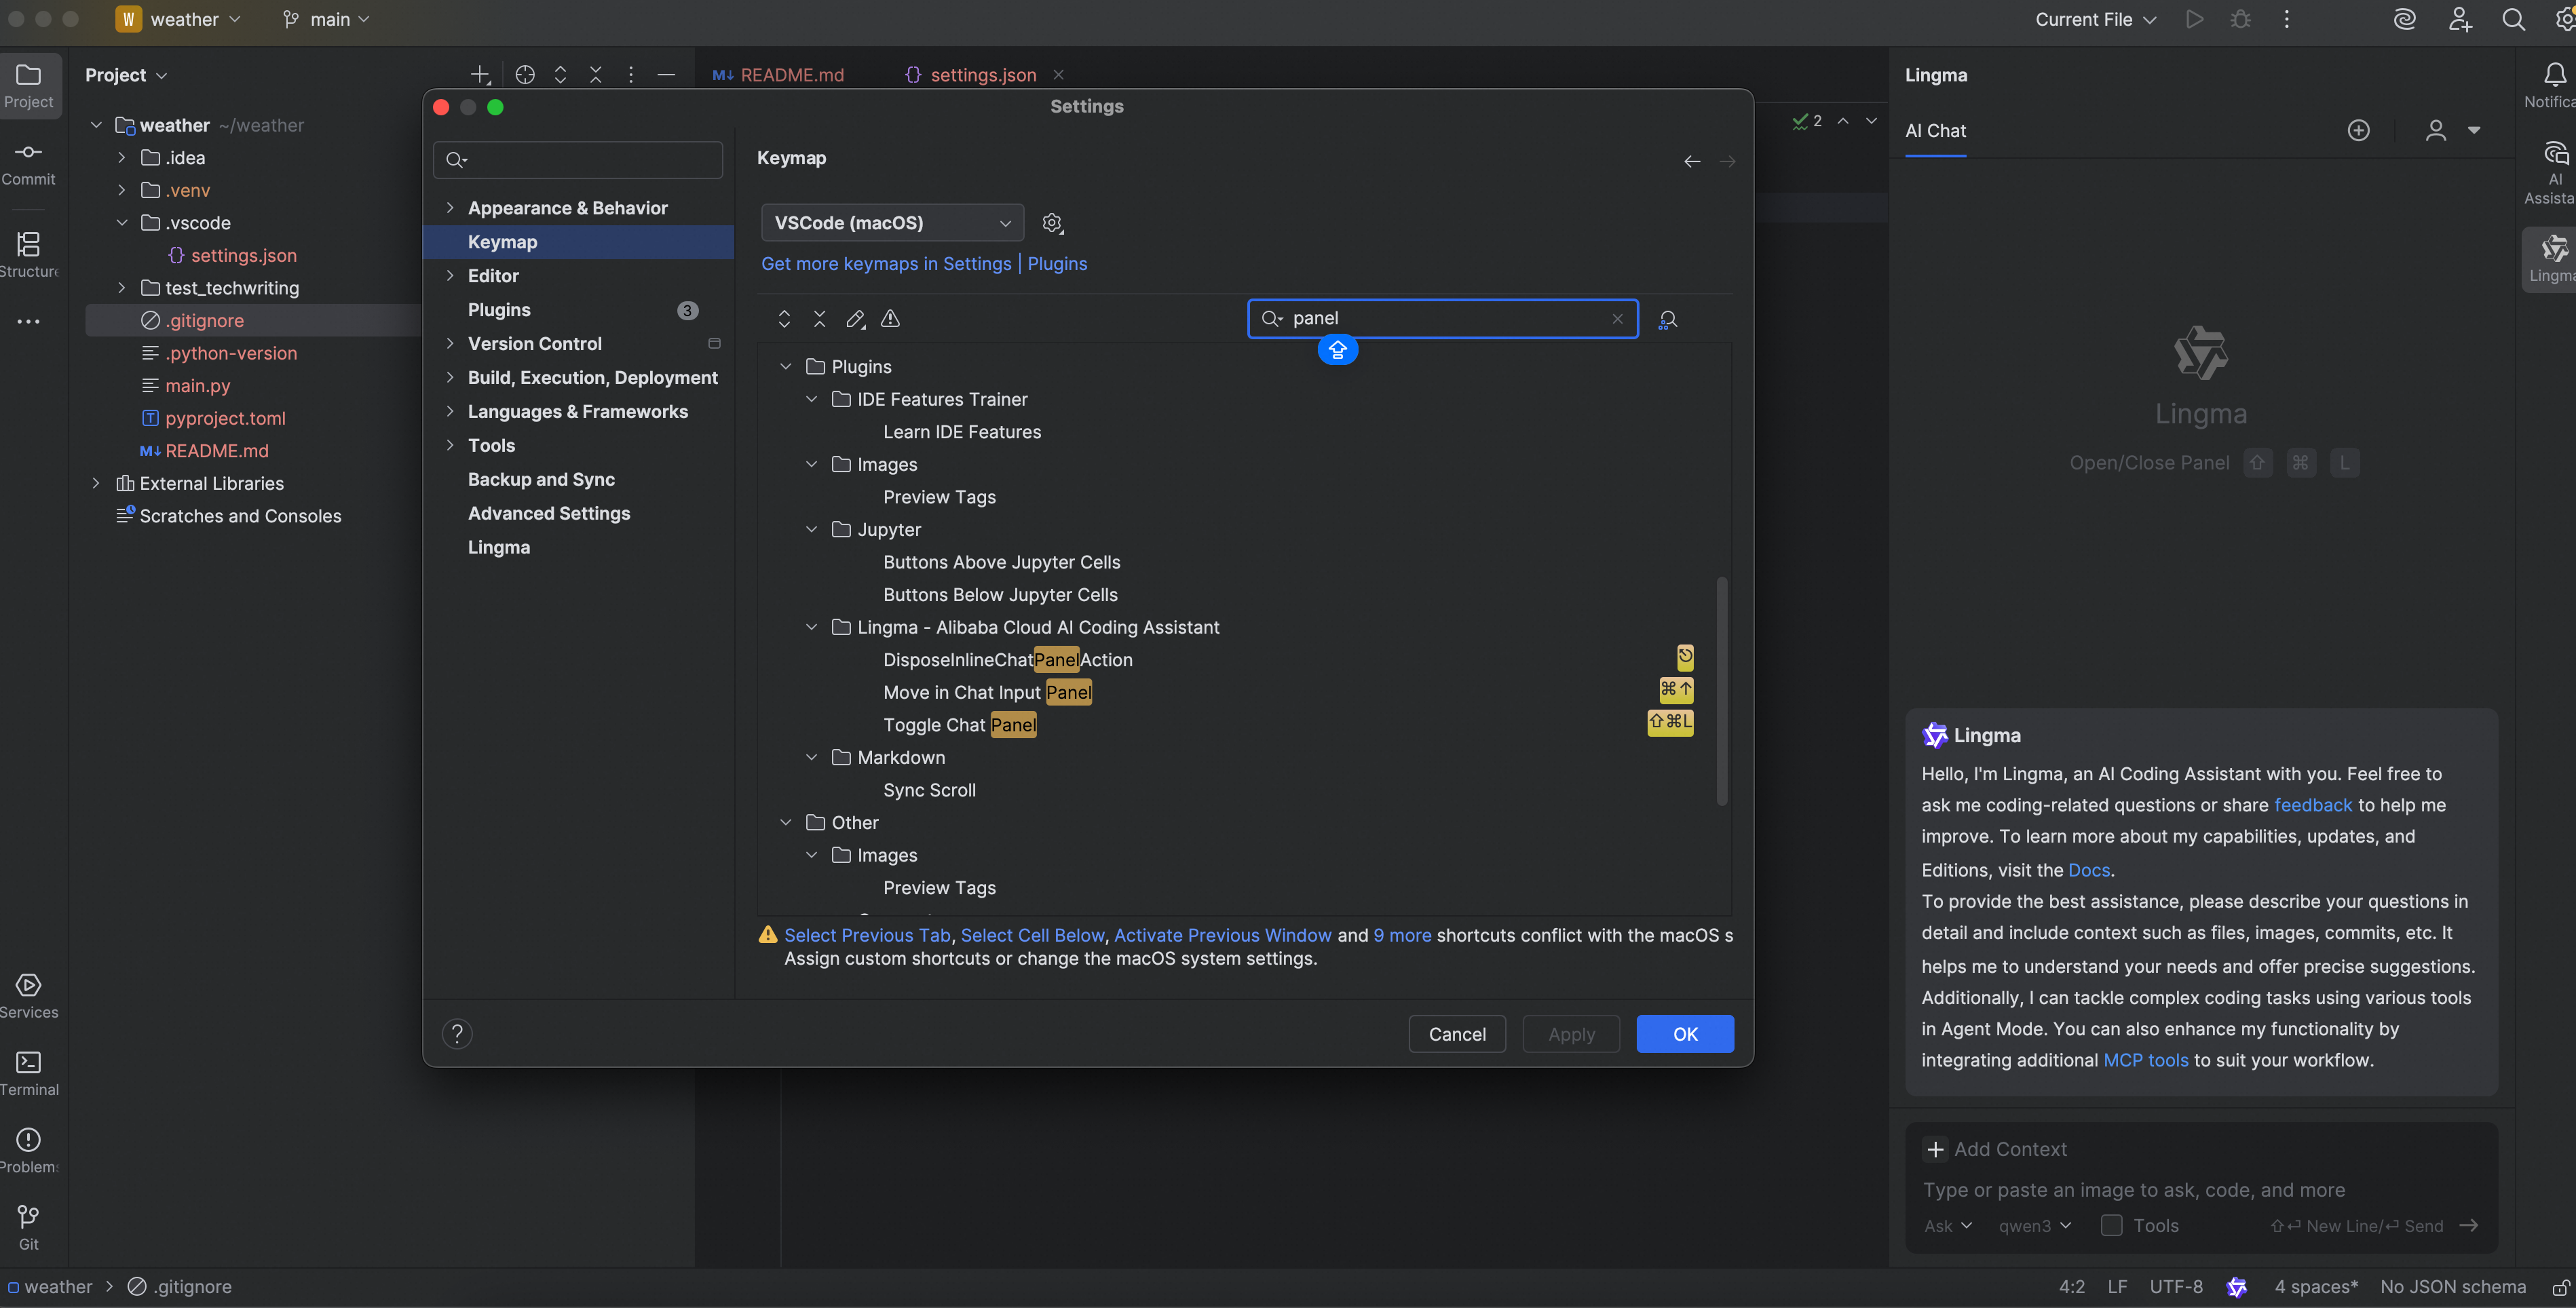2576x1308 pixels.
Task: Select Lingma in settings list
Action: pos(579,548)
